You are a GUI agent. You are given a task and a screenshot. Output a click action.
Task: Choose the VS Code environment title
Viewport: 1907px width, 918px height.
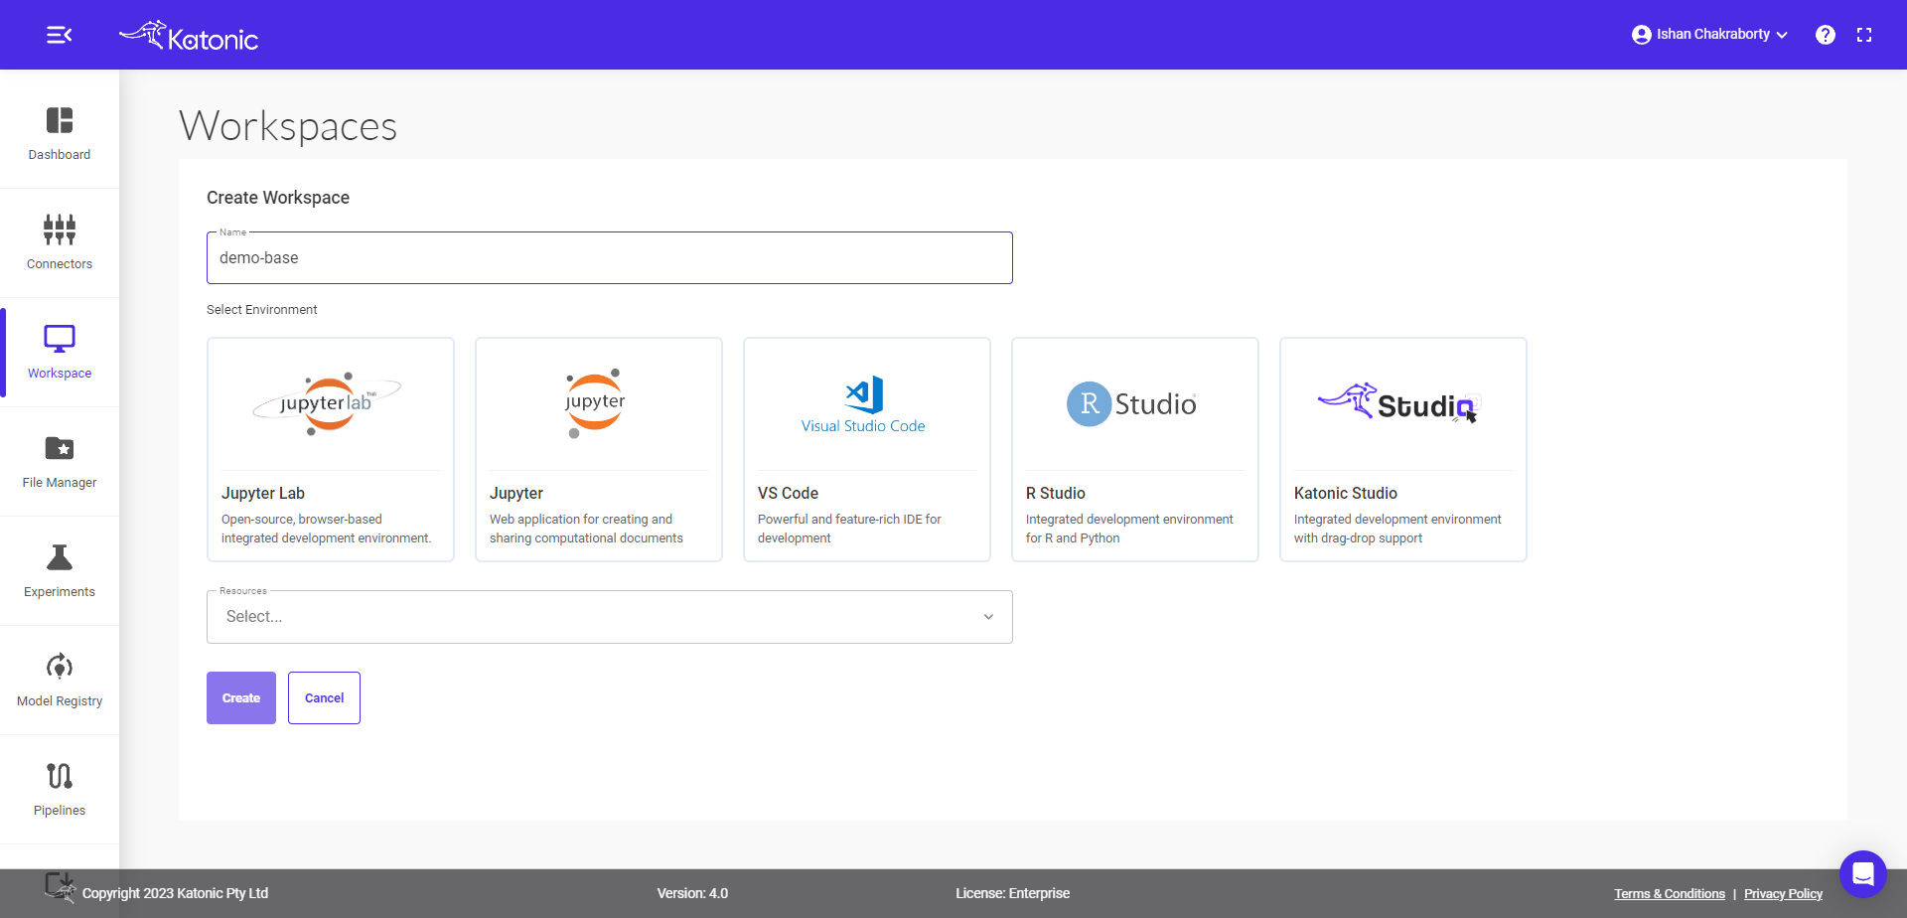788,494
